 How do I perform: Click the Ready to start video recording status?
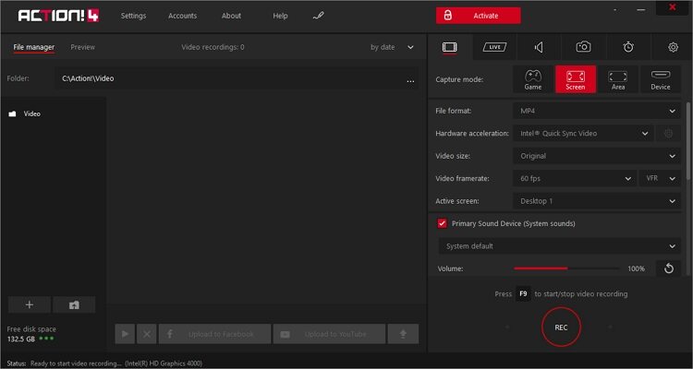click(76, 363)
